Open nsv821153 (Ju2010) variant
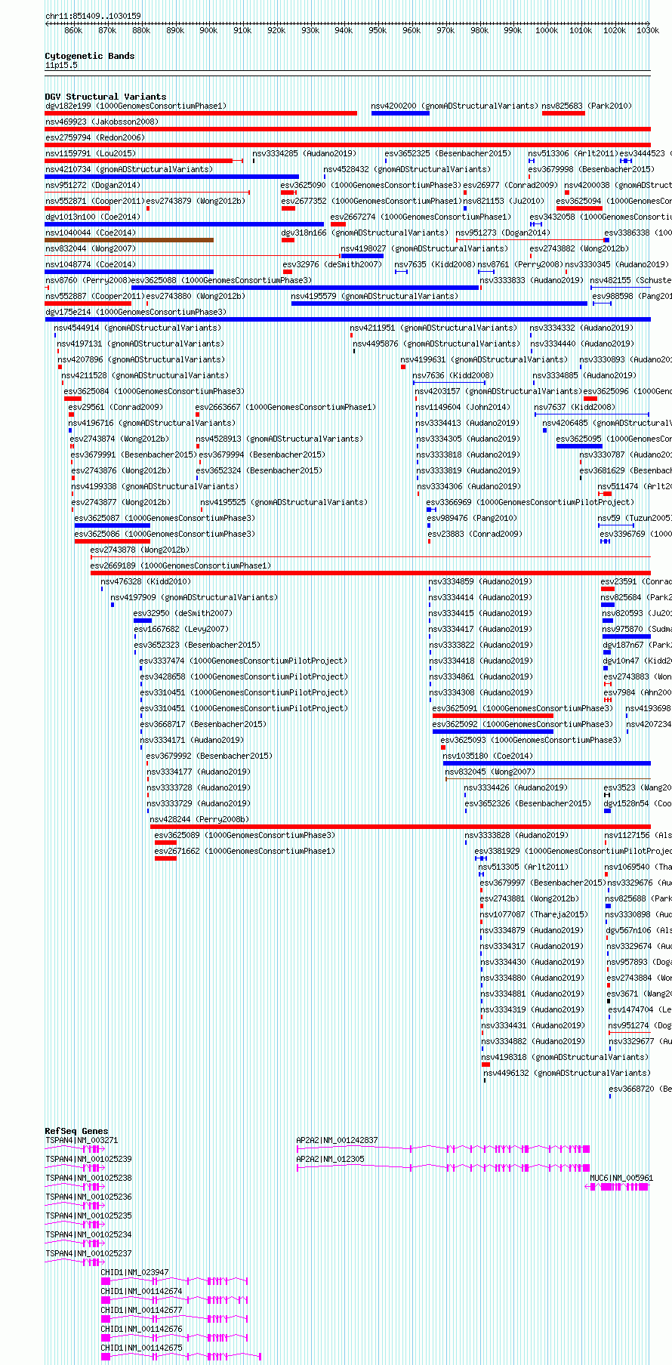672x1365 pixels. pos(504,201)
